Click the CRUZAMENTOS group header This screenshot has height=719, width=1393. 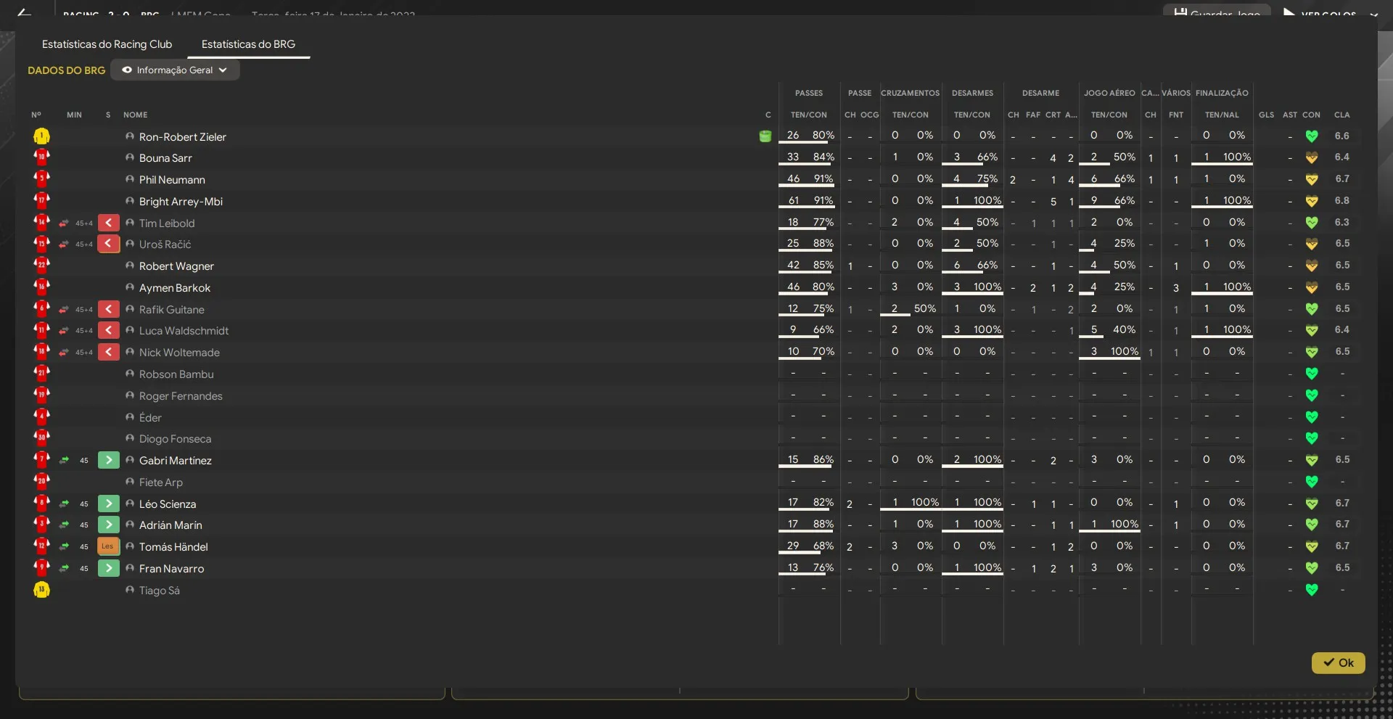pos(910,93)
